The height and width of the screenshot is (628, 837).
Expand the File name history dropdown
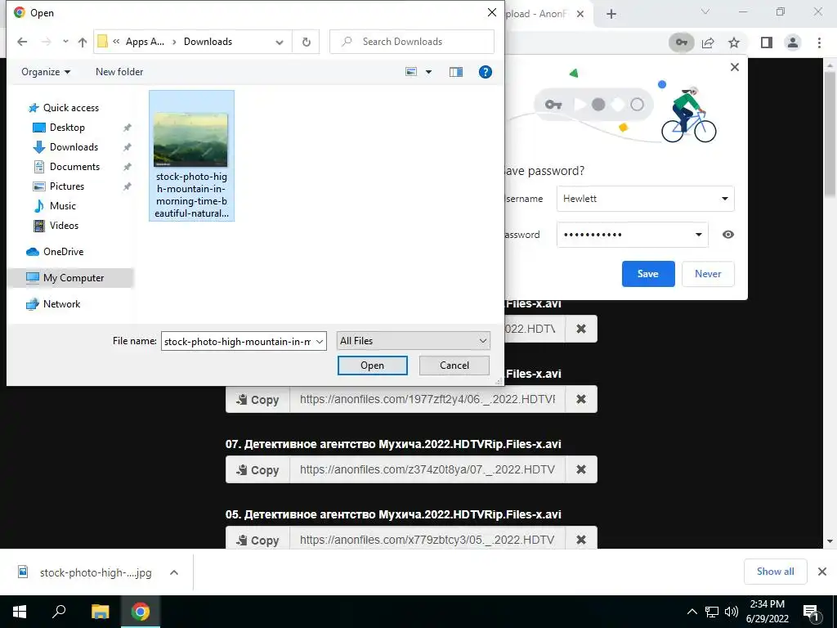(320, 341)
